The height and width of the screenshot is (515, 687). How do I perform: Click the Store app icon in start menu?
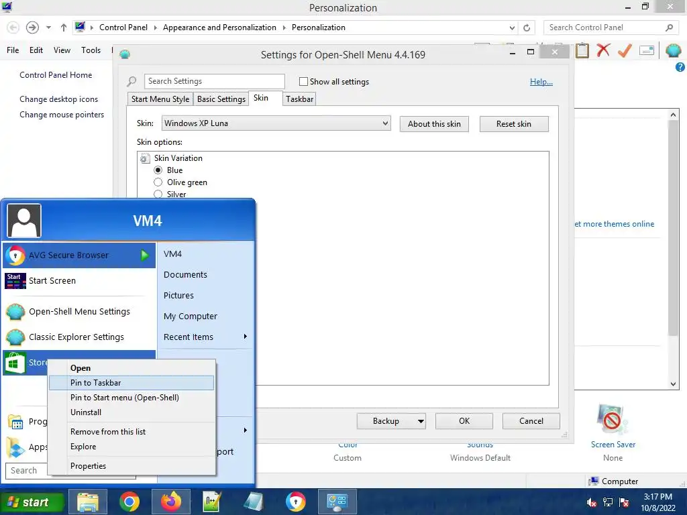tap(15, 363)
